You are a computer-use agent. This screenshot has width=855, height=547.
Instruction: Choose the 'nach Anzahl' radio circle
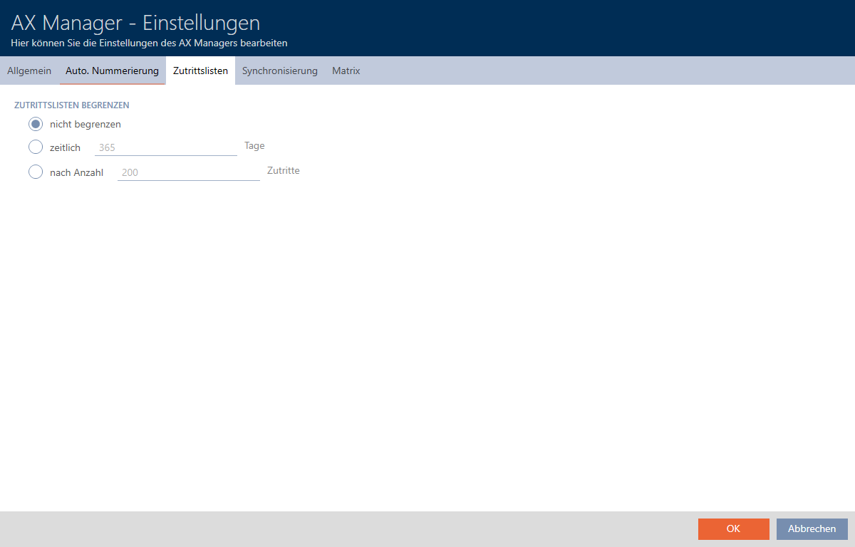(36, 172)
